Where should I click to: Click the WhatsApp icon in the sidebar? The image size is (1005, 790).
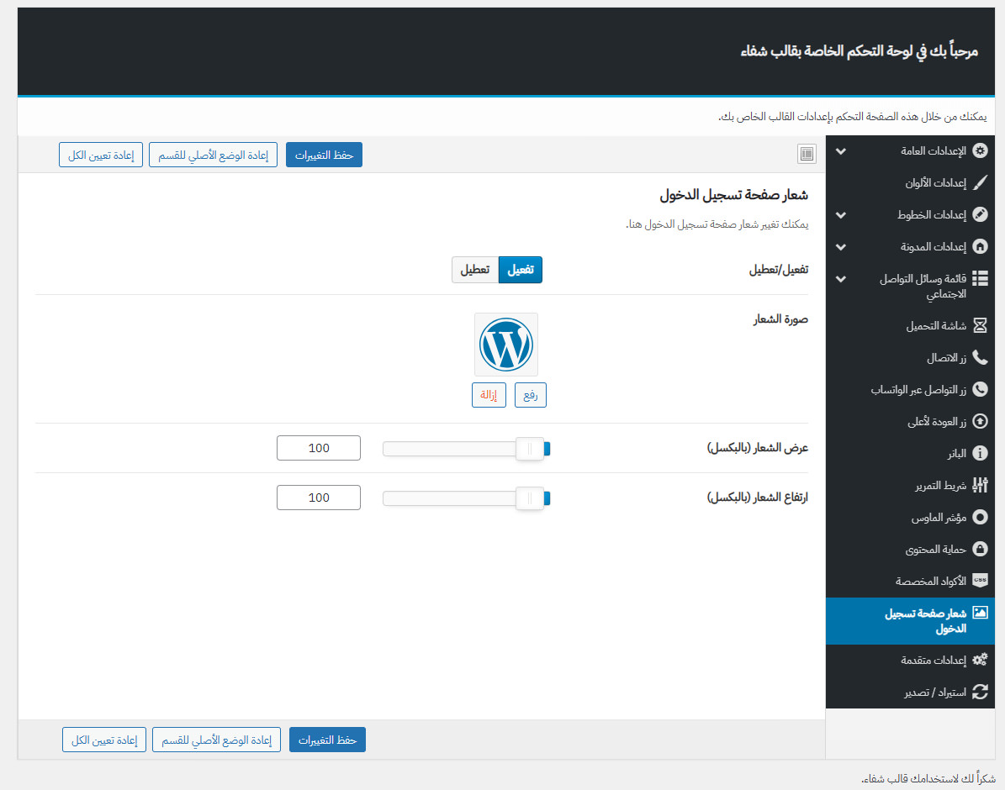click(980, 390)
